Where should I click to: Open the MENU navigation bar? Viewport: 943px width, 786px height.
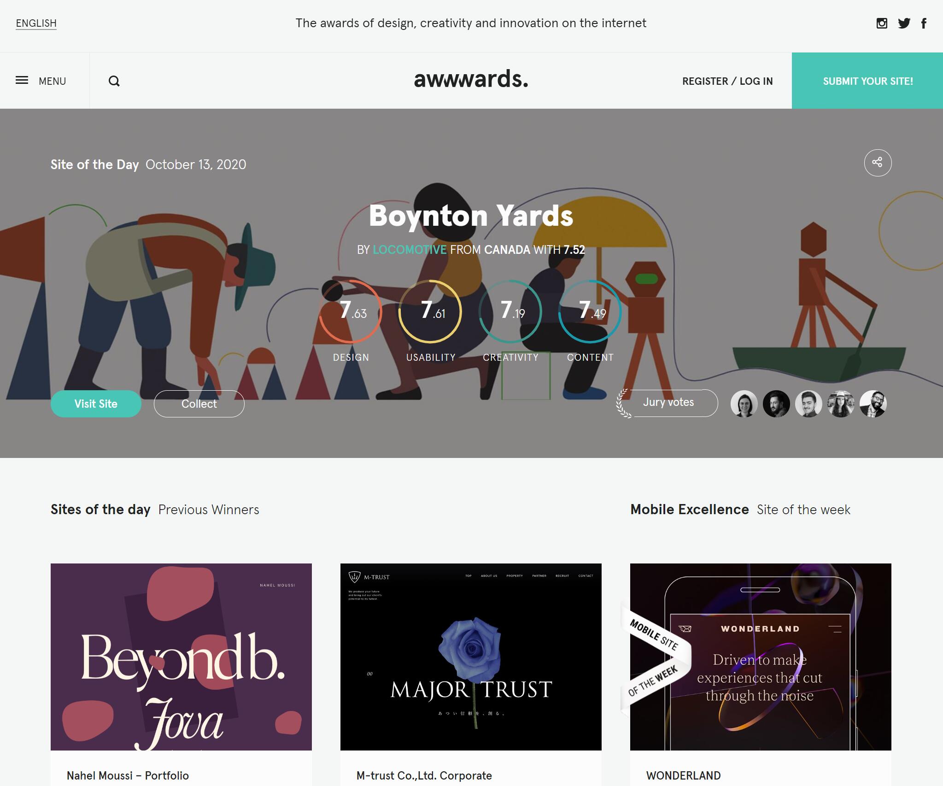(x=41, y=81)
